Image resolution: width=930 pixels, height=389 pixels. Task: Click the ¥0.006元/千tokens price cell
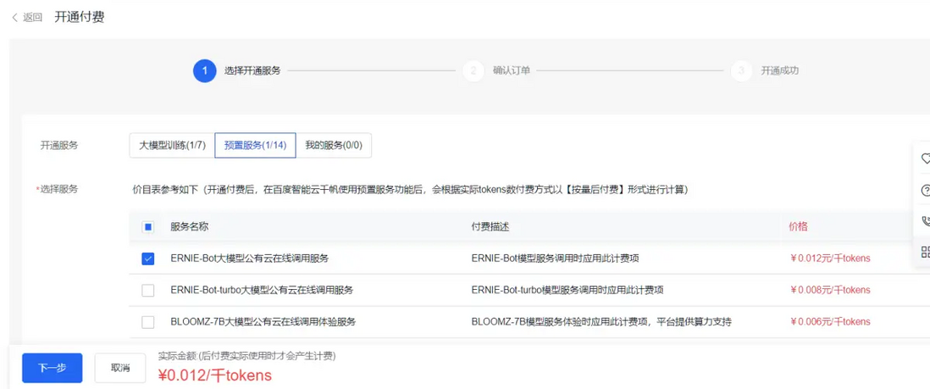tap(830, 322)
